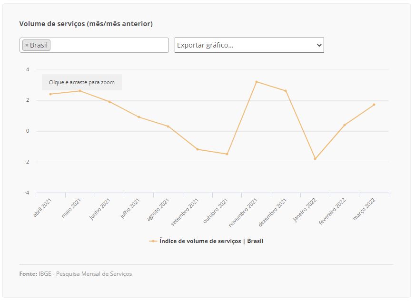Viewport: 415px width, 301px height.
Task: Select the setembro 2021 data point
Action: (x=198, y=149)
